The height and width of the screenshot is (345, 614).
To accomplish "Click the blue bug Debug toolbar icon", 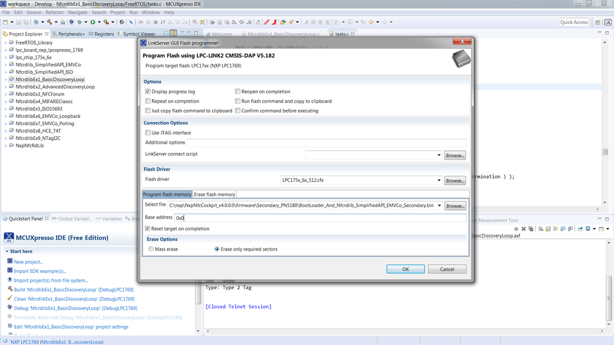I will pos(72,22).
